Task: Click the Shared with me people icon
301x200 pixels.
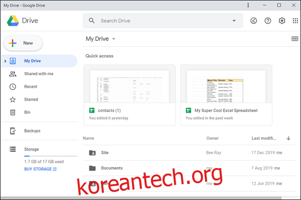Action: coord(13,74)
